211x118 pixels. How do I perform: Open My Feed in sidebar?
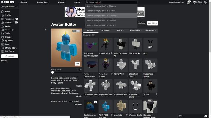(x=7, y=41)
